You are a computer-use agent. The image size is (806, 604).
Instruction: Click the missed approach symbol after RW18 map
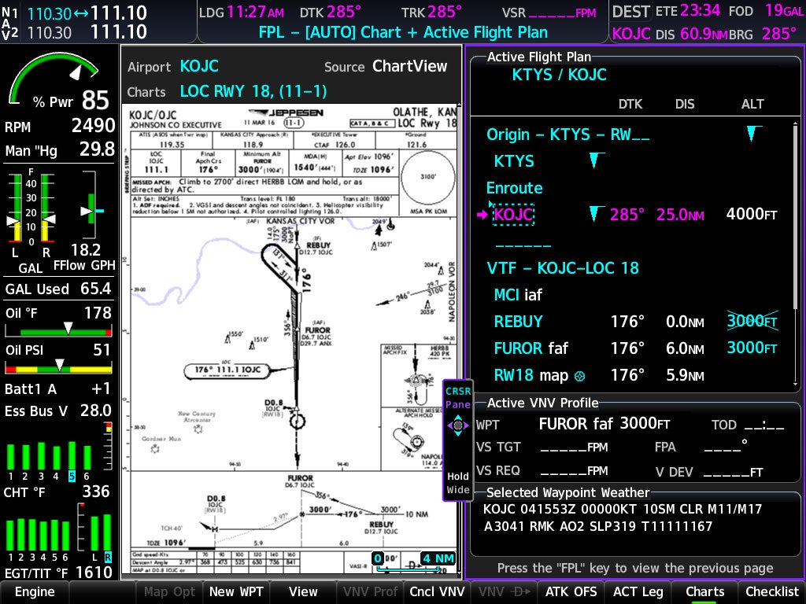click(x=580, y=376)
